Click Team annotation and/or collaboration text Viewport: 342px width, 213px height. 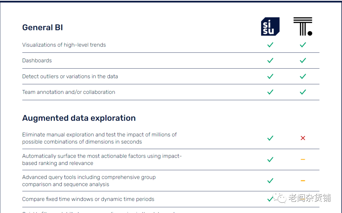(x=68, y=92)
